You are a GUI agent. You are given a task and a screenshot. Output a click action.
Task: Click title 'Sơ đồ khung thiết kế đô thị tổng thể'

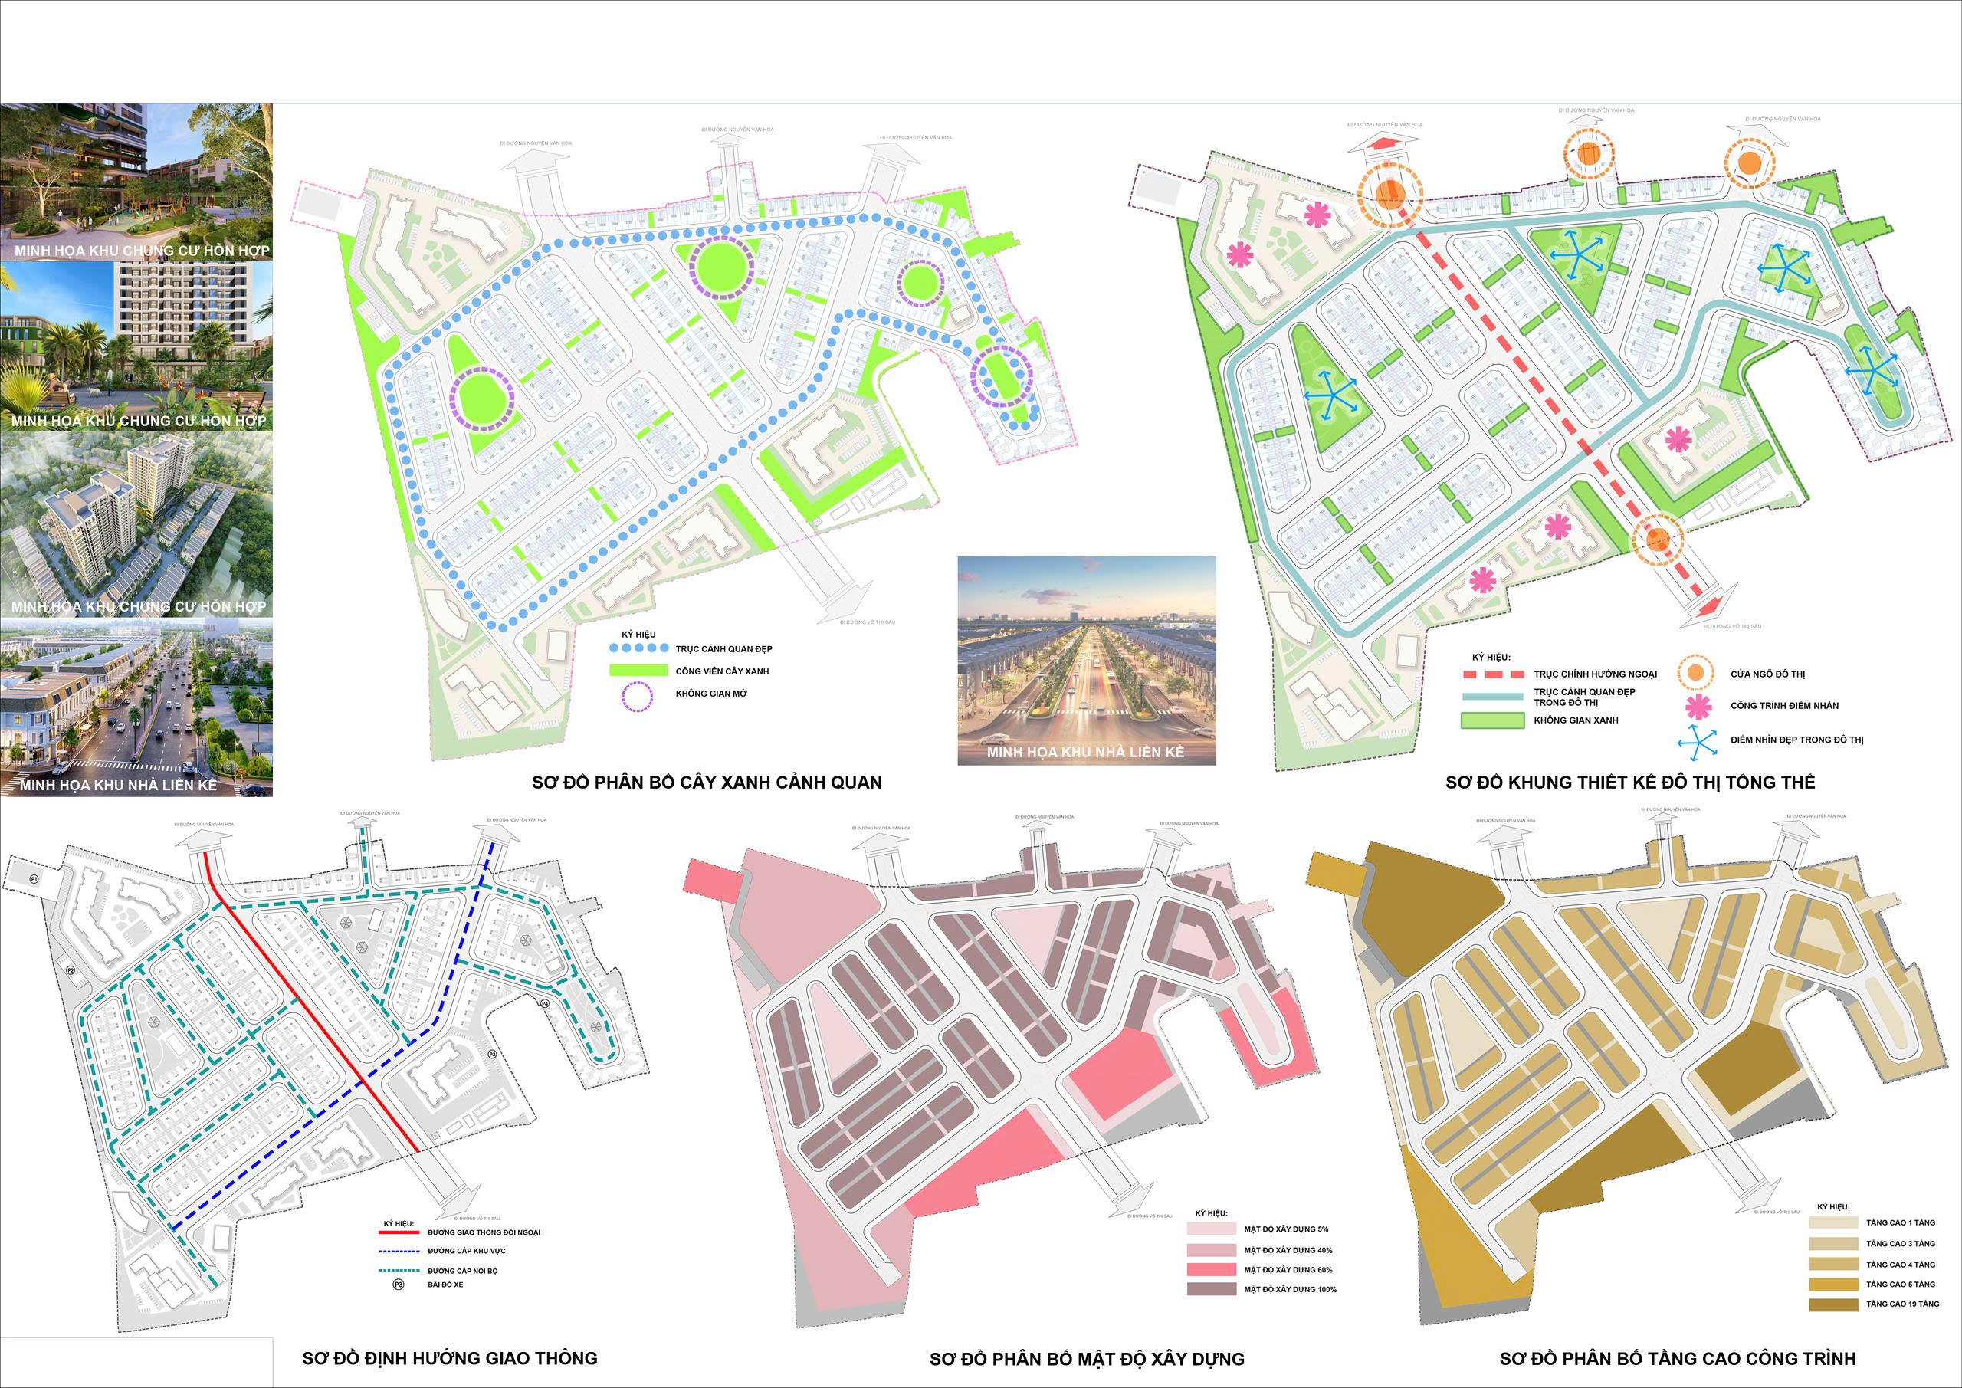click(x=1629, y=782)
